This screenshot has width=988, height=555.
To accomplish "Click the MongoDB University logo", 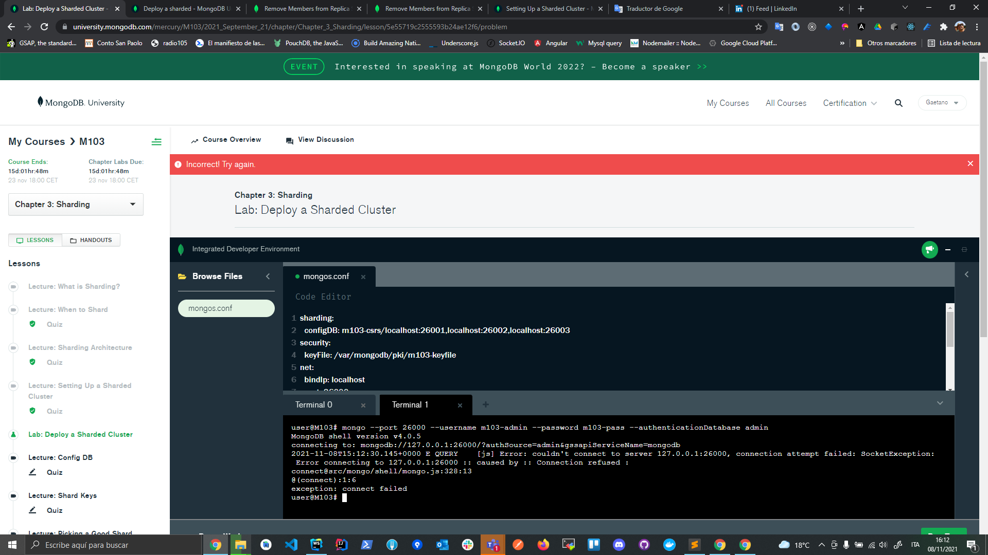I will [81, 102].
